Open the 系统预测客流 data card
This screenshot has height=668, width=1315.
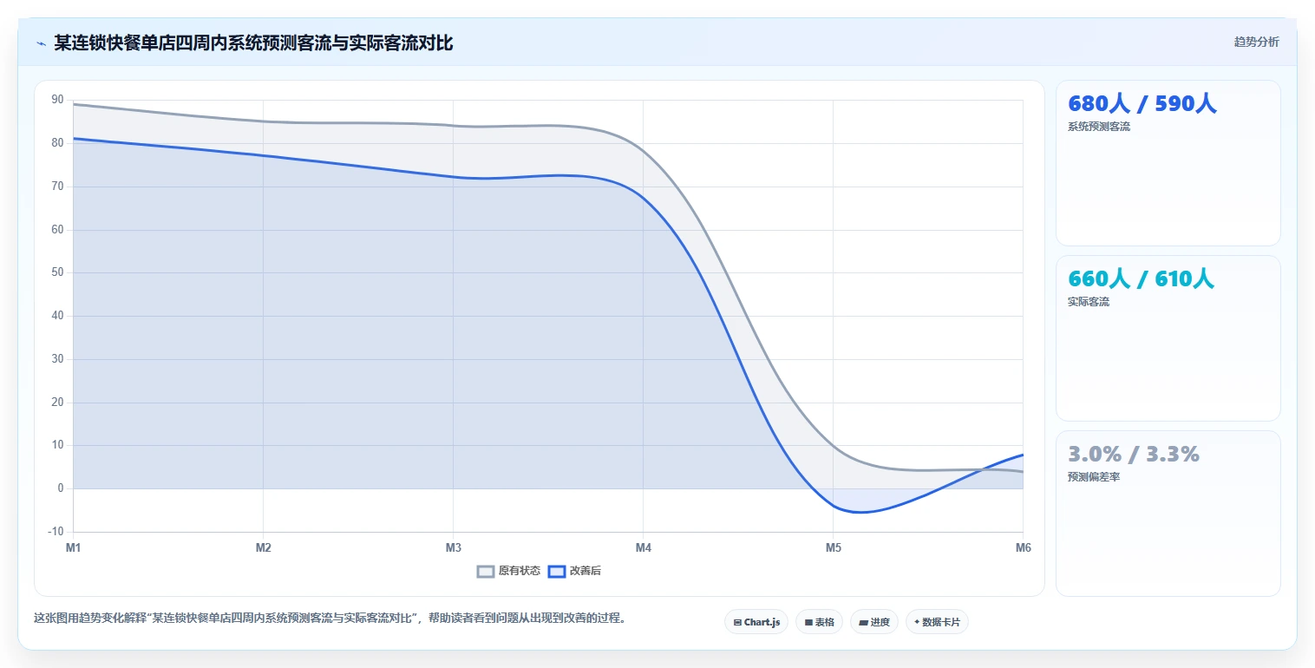tap(1168, 163)
